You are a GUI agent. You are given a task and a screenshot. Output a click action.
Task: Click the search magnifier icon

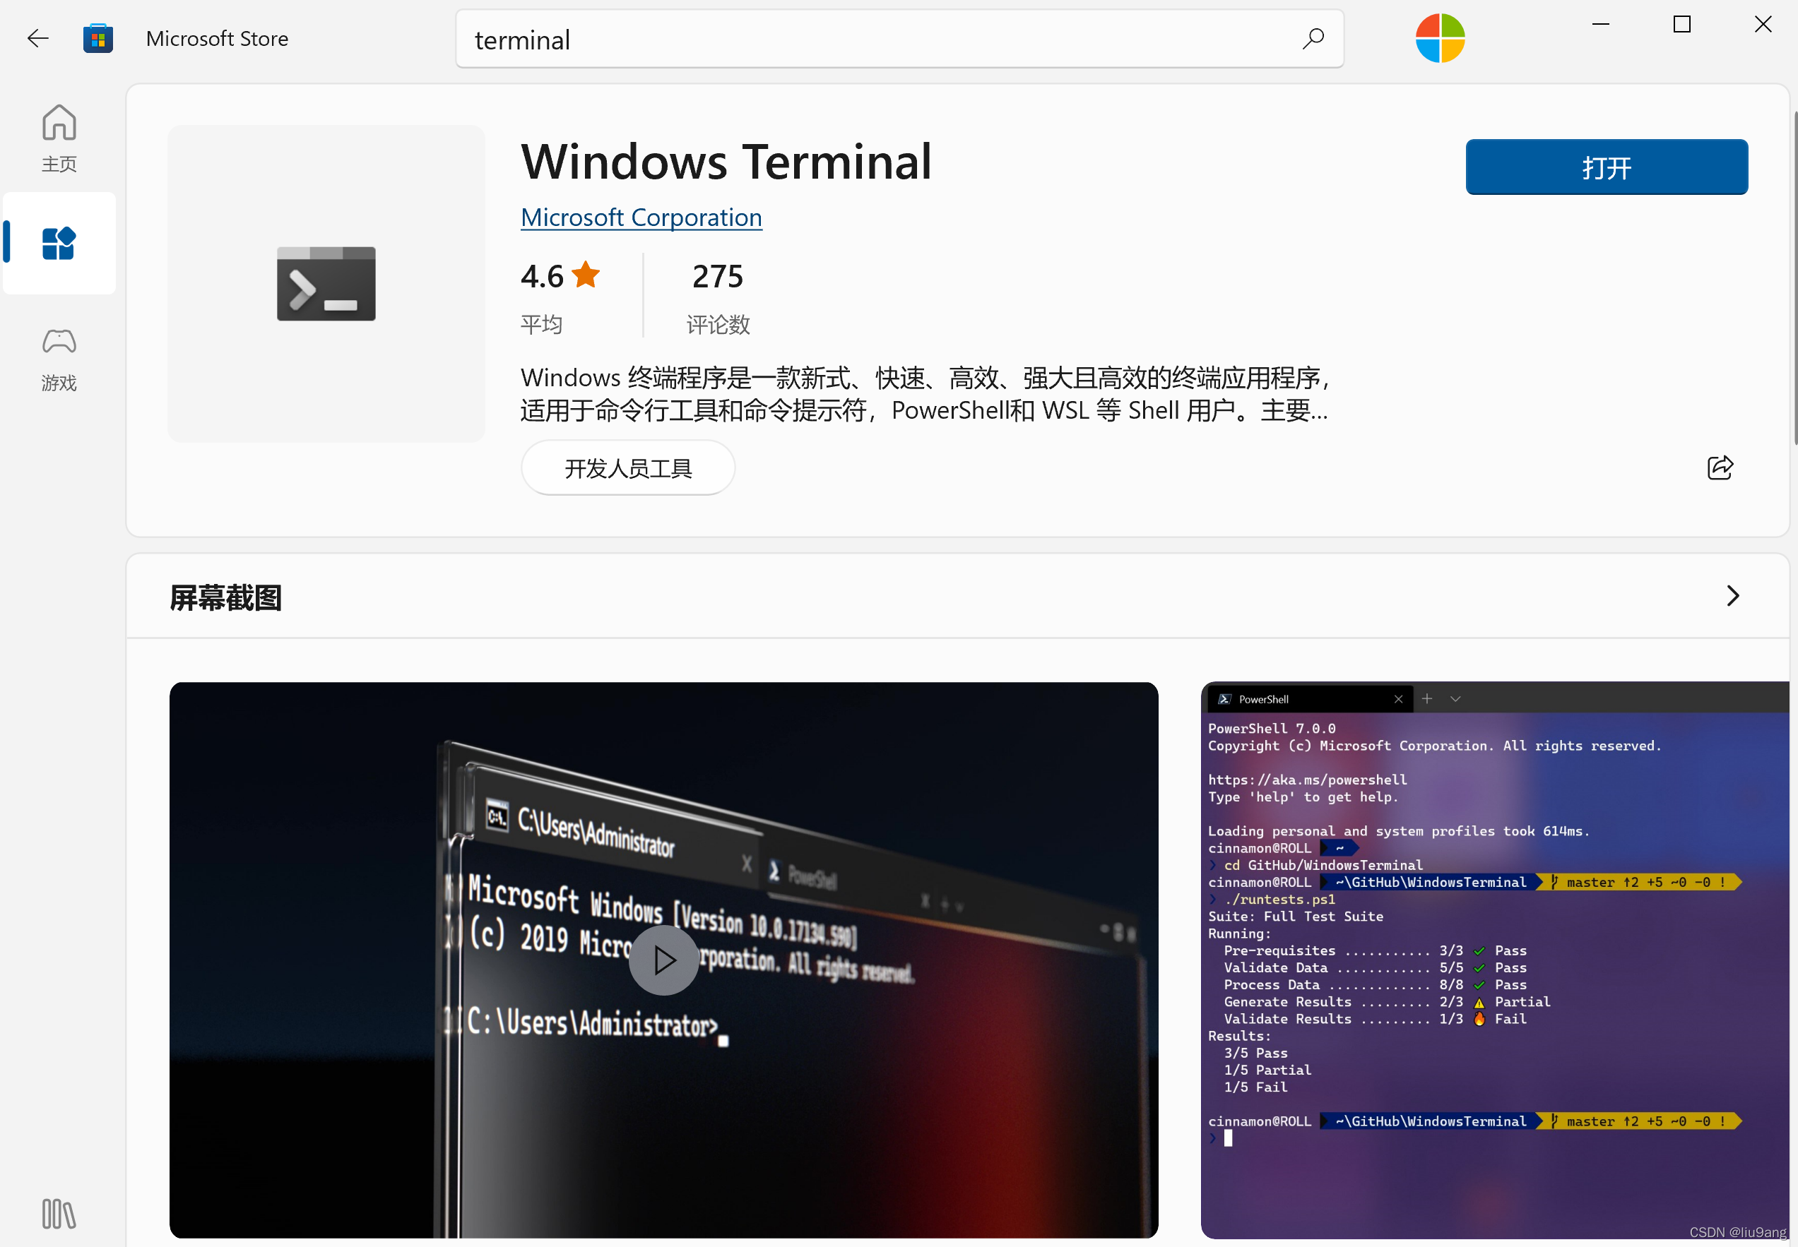(x=1313, y=38)
